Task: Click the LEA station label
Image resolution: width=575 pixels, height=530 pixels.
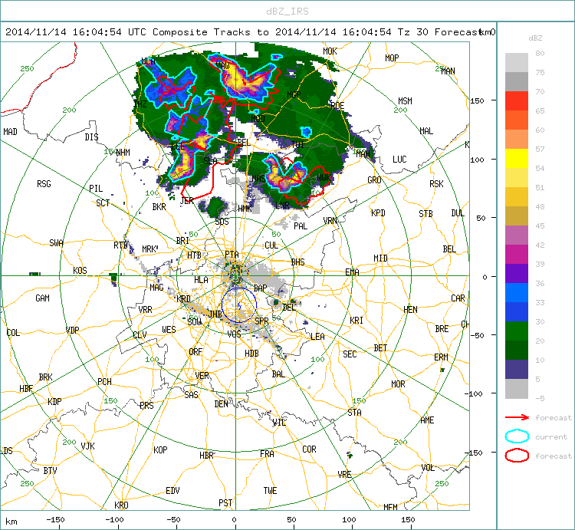Action: click(x=317, y=337)
